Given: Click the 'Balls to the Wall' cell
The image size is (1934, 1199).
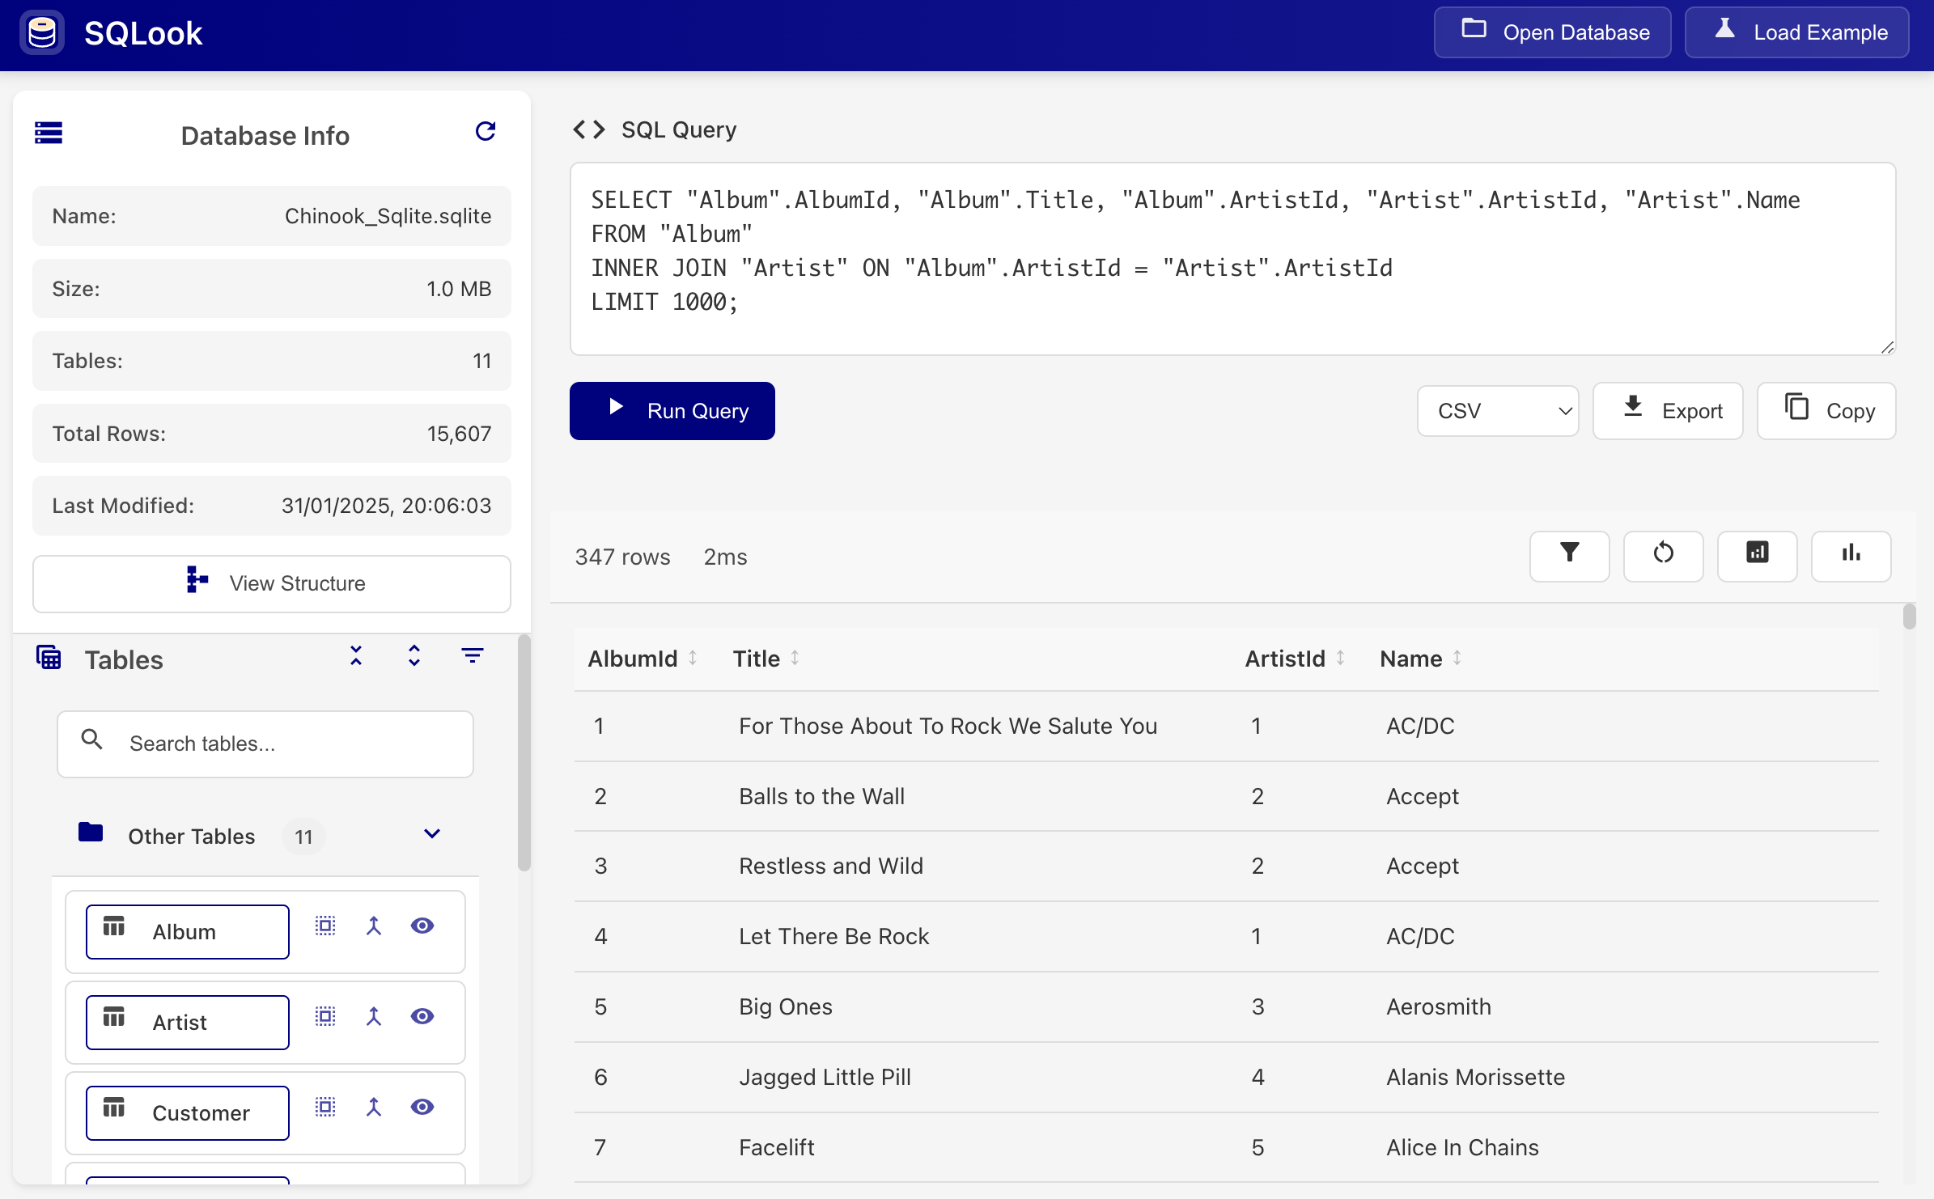Looking at the screenshot, I should pyautogui.click(x=821, y=796).
